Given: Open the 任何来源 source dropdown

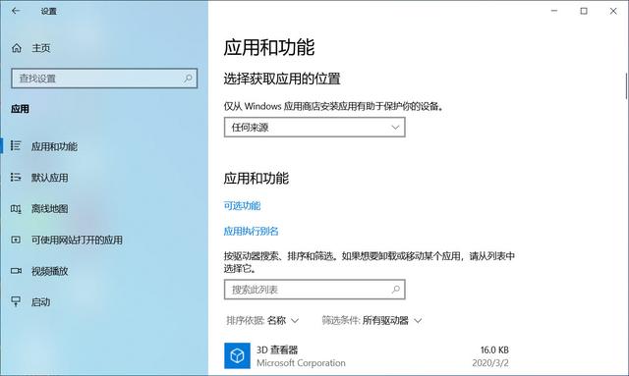Looking at the screenshot, I should pyautogui.click(x=314, y=127).
